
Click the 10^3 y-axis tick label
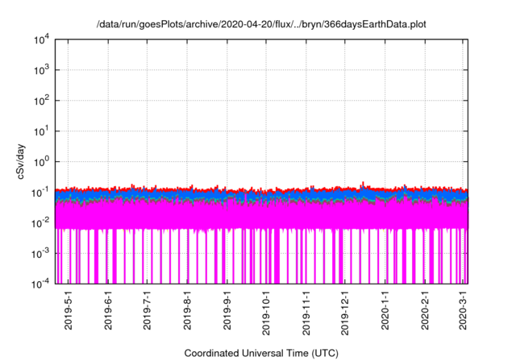42,69
